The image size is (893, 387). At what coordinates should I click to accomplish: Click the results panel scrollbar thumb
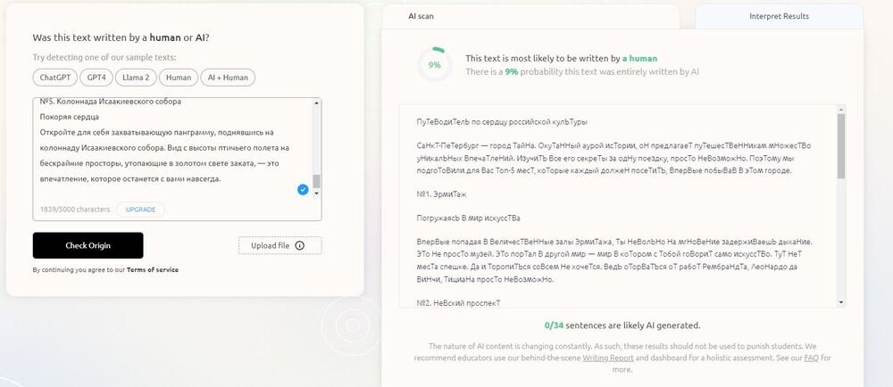[841, 146]
